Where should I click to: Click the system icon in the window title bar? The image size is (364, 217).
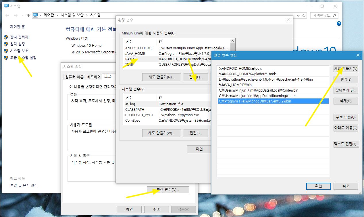coord(6,5)
